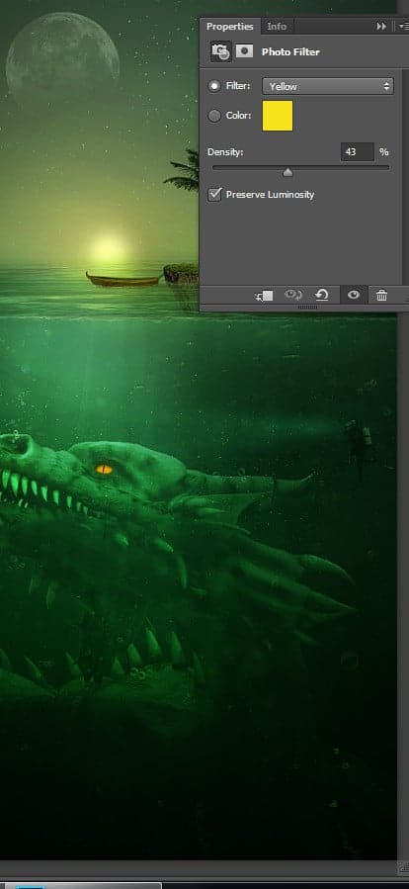The height and width of the screenshot is (889, 409).
Task: Select the Color radio button
Action: [214, 116]
